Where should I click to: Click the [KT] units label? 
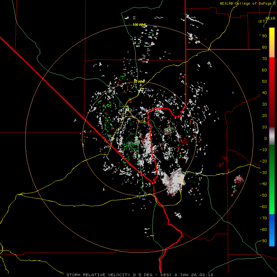(263, 21)
